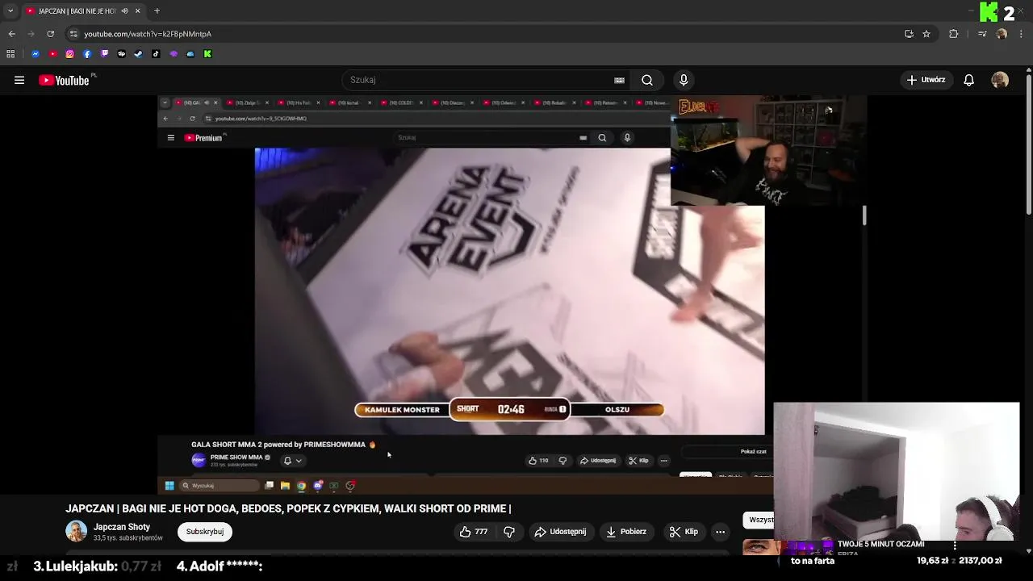Open a new browser tab
Viewport: 1033px width, 581px height.
pyautogui.click(x=157, y=11)
